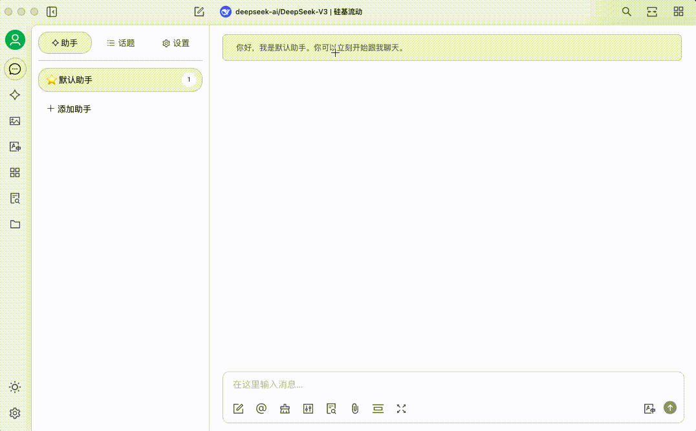Screen dimensions: 696x431
Task: Open the translate page from left sidebar
Action: [x=15, y=147]
